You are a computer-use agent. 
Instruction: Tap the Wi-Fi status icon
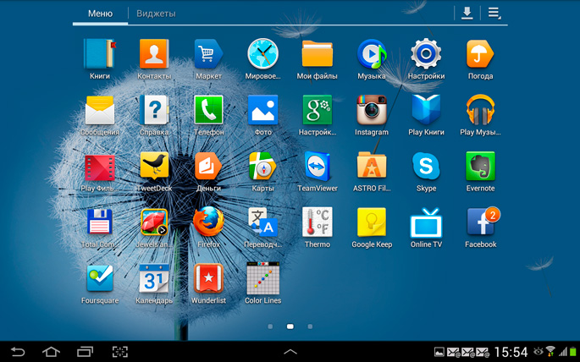pyautogui.click(x=550, y=351)
